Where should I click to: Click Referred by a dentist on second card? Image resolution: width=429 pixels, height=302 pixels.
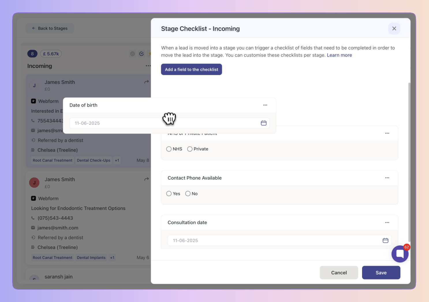[60, 238]
